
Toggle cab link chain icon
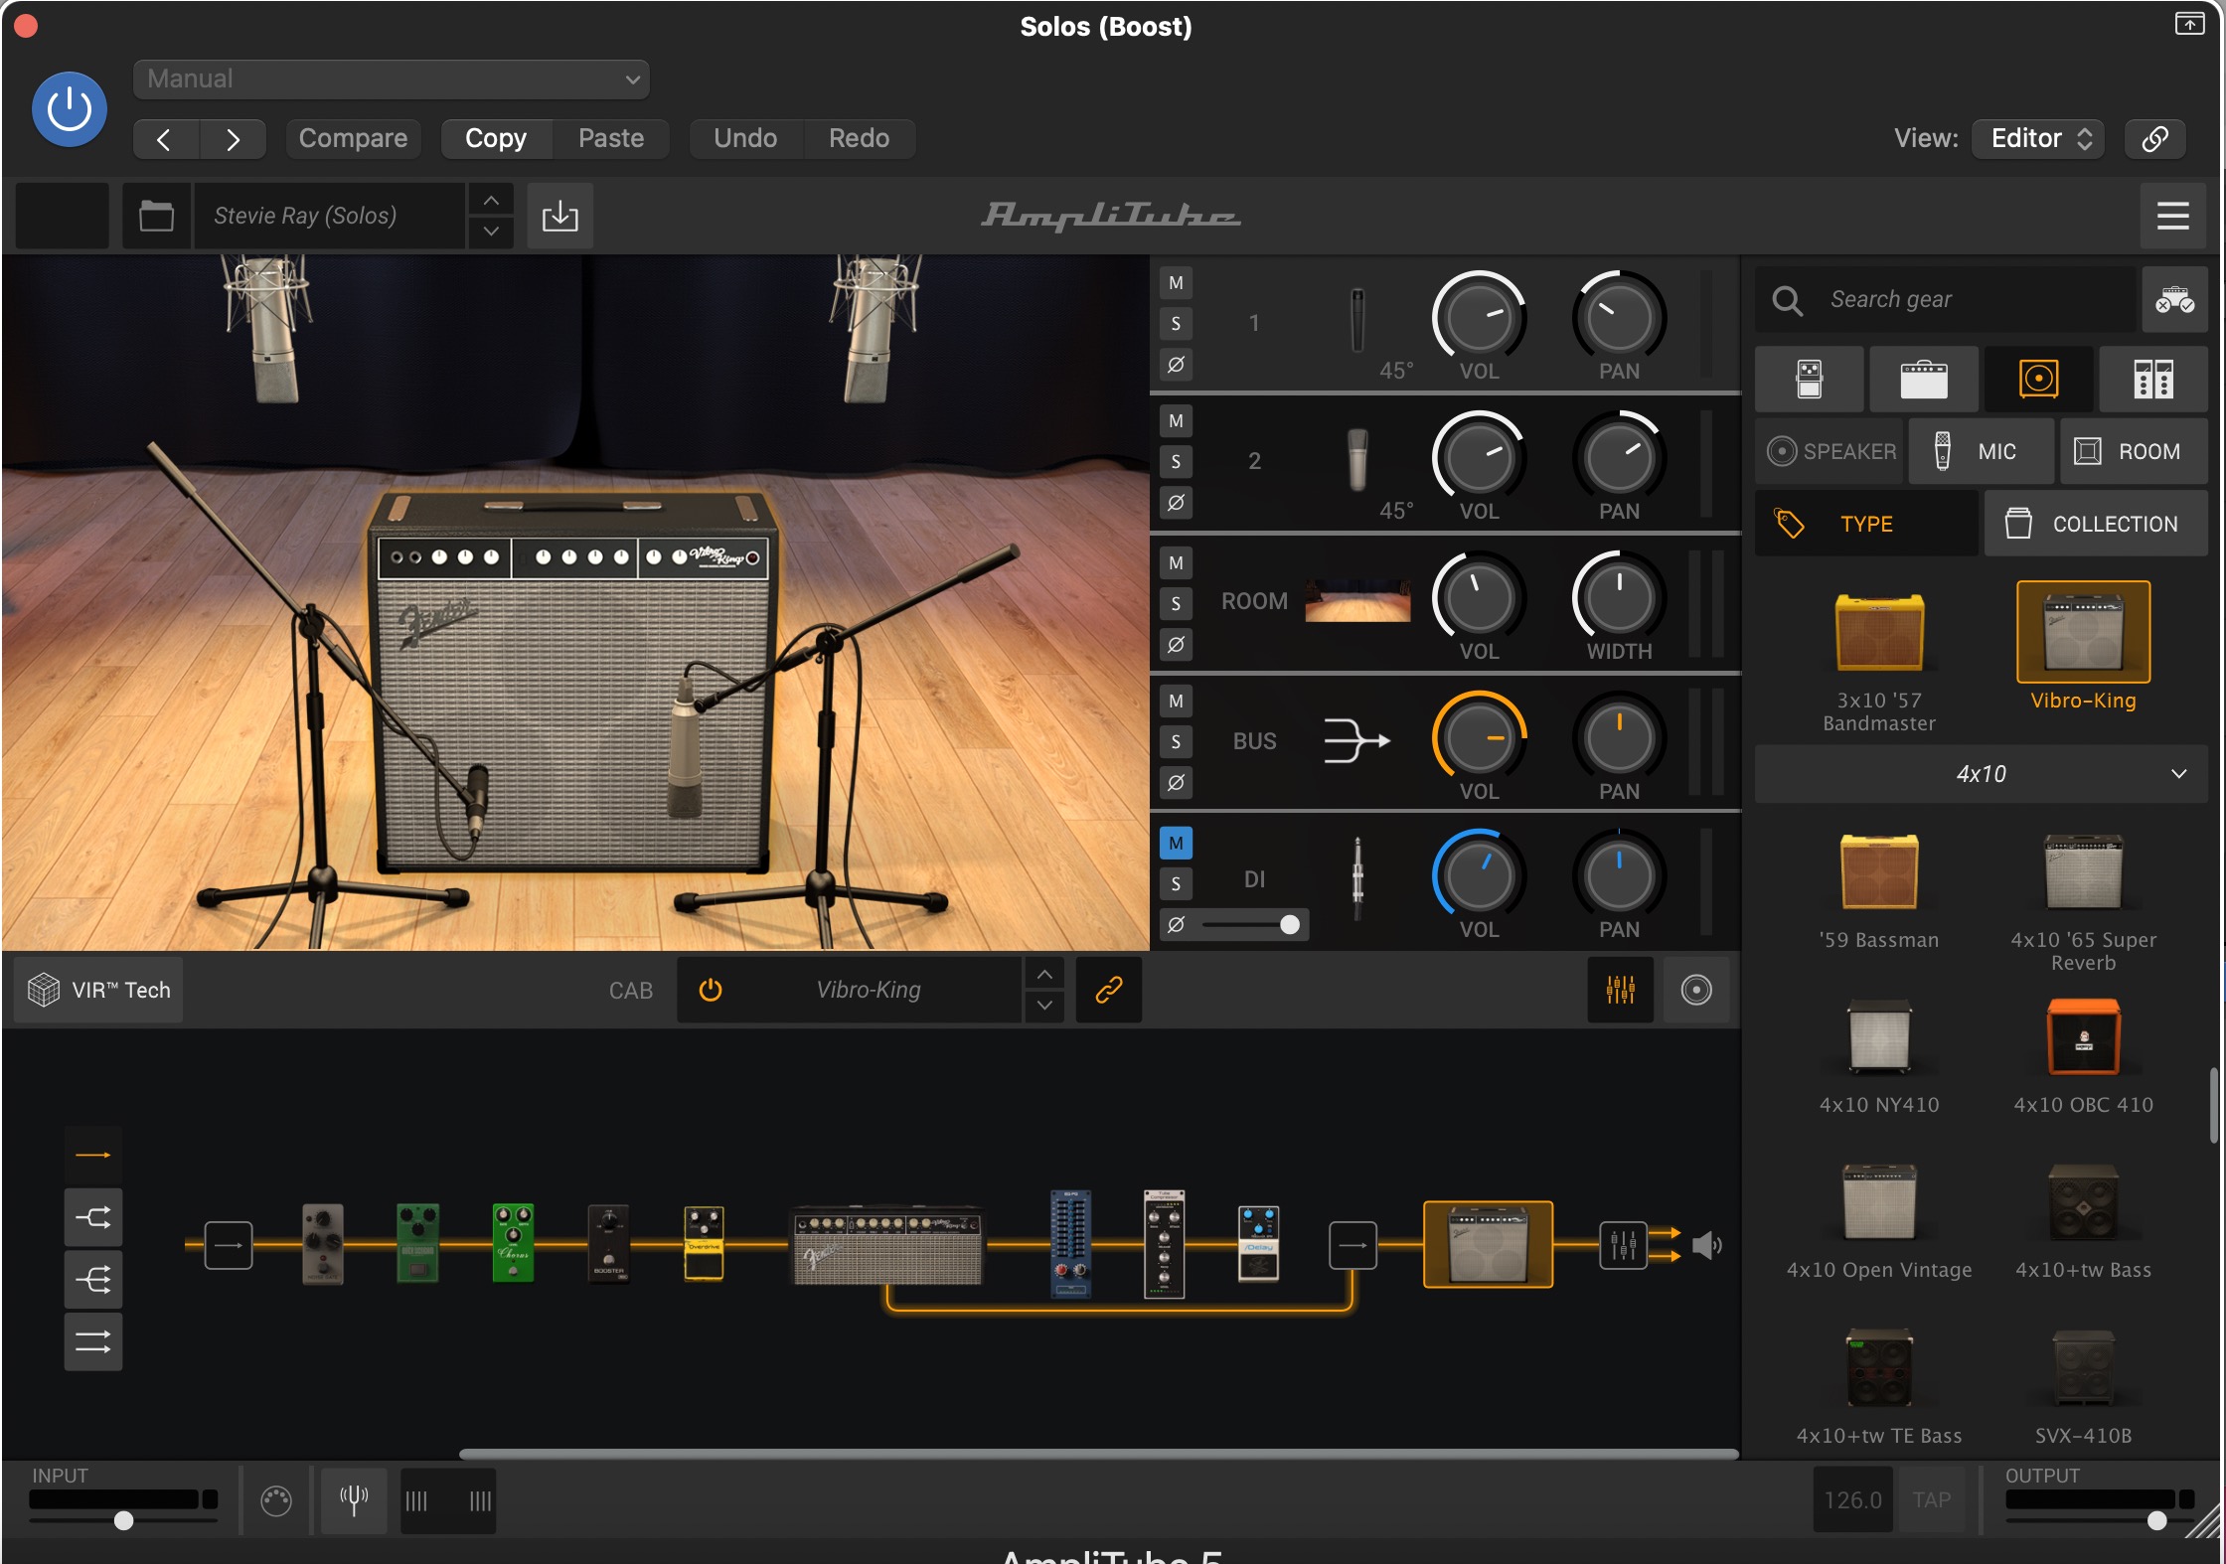1109,990
